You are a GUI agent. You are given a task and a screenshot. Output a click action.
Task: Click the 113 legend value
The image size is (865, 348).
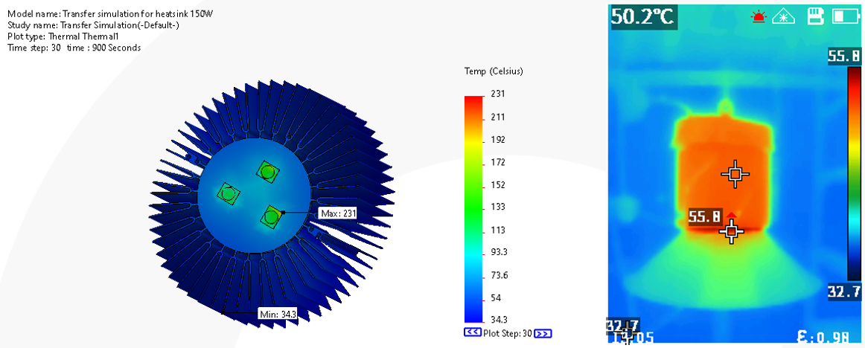pos(498,230)
